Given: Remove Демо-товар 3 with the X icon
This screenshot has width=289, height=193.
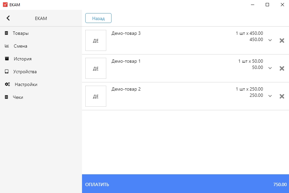Looking at the screenshot, I should tap(282, 40).
